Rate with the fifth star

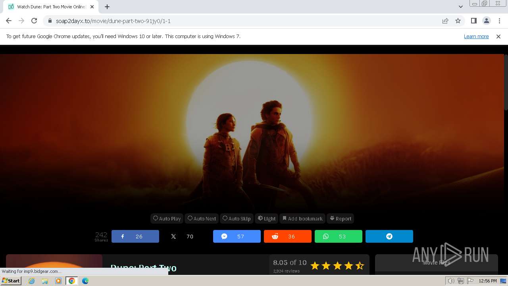tap(360, 266)
